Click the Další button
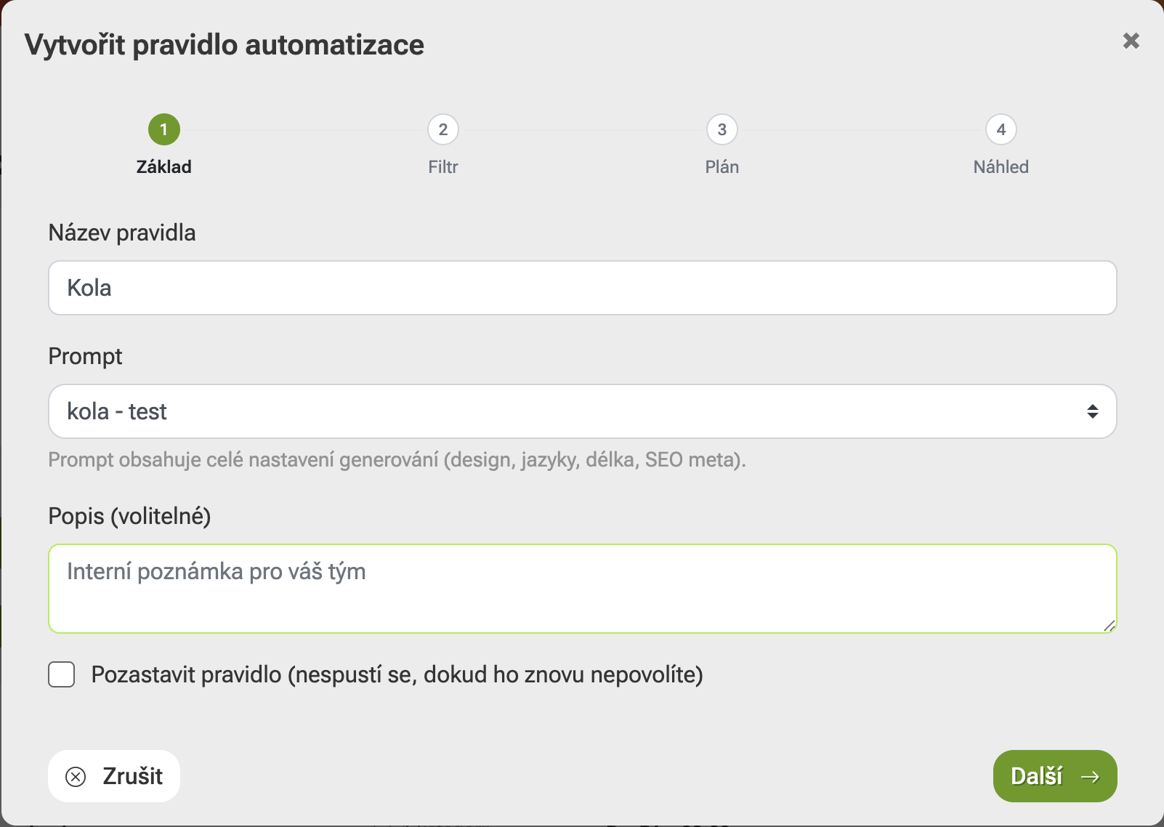 tap(1055, 776)
